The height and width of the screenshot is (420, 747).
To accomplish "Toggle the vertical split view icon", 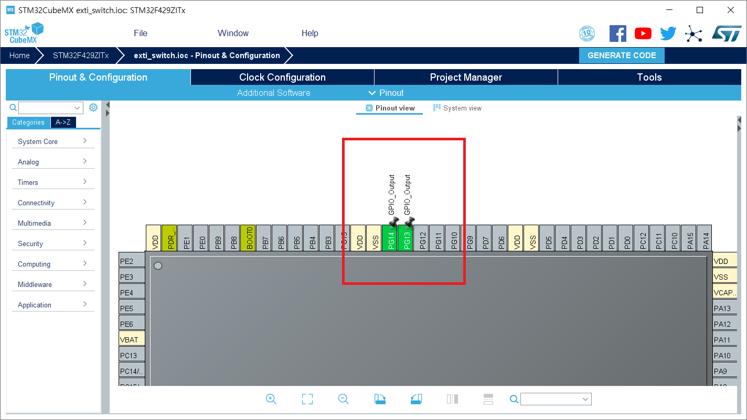I will click(452, 399).
